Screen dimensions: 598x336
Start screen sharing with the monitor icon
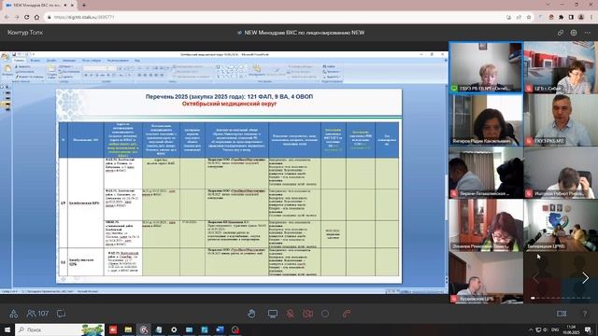click(x=272, y=314)
